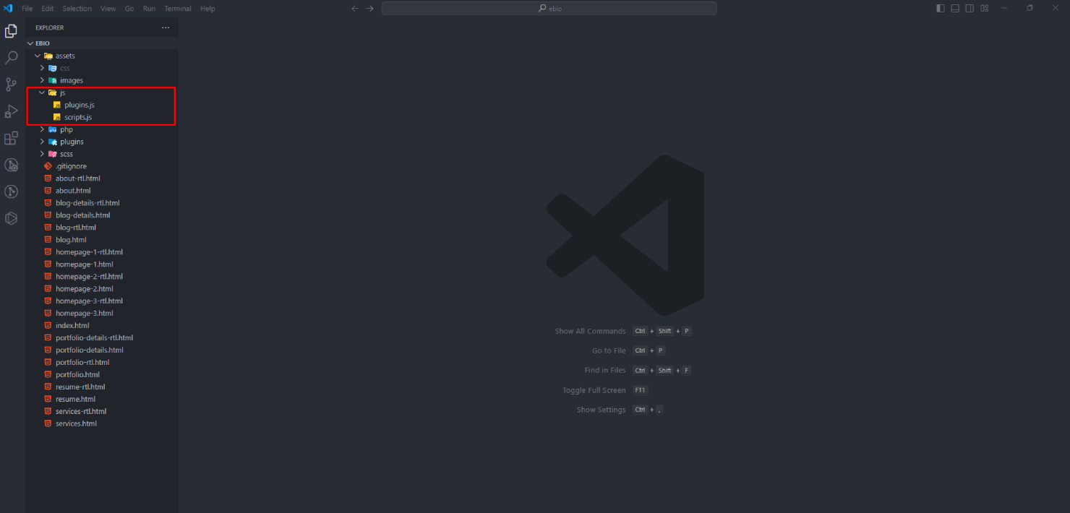Open the Source Control view
The height and width of the screenshot is (513, 1070).
coord(11,85)
